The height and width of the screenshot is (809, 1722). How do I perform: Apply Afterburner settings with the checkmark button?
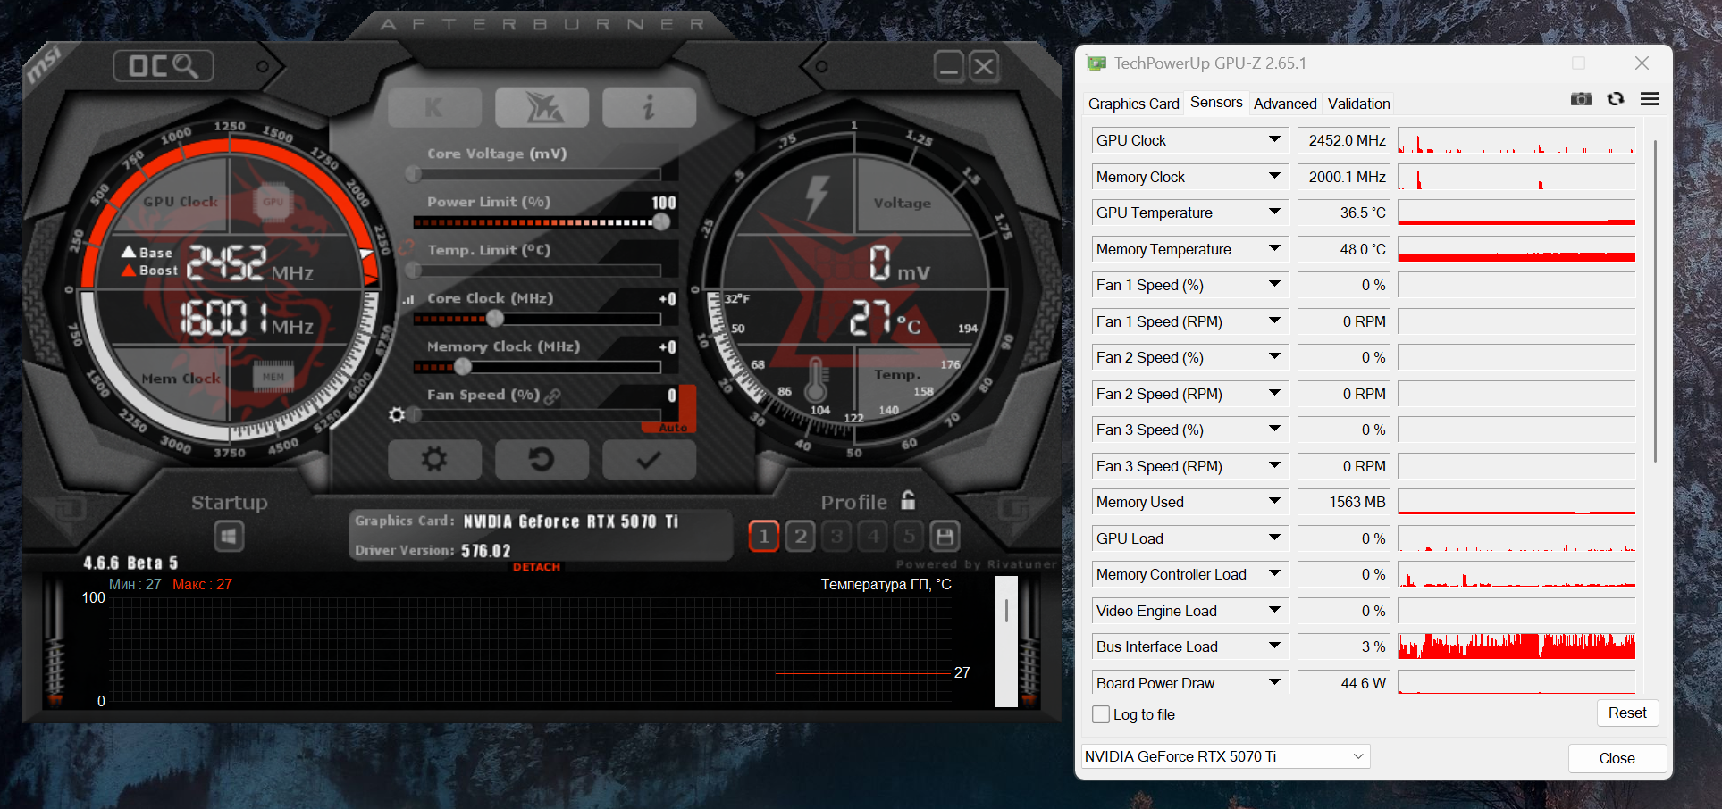click(x=649, y=460)
